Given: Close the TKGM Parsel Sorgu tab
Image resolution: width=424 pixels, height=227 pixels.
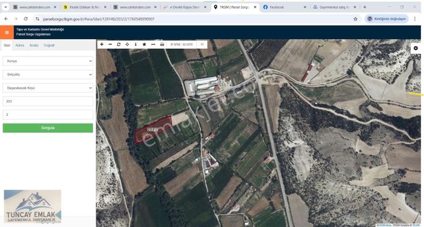Looking at the screenshot, I should point(255,7).
